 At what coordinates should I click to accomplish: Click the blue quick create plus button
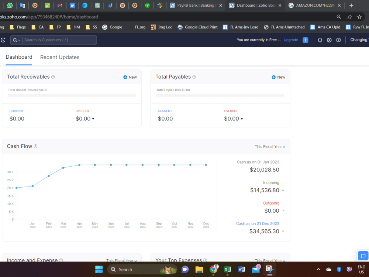tap(305, 40)
